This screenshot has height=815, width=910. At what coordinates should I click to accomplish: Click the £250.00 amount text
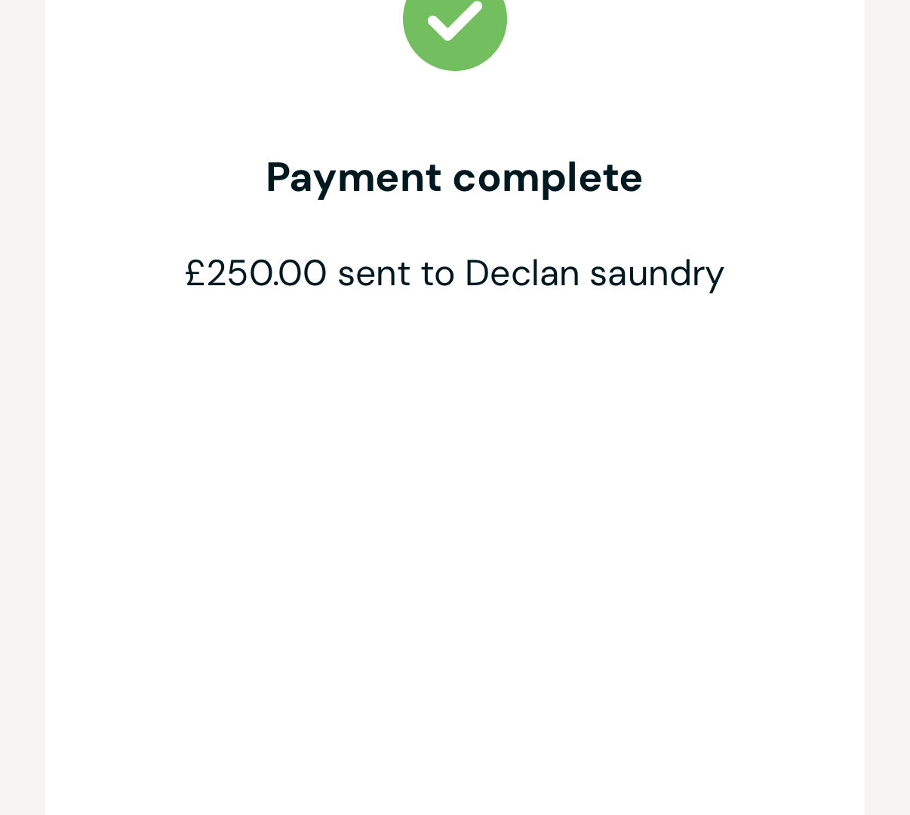coord(257,272)
